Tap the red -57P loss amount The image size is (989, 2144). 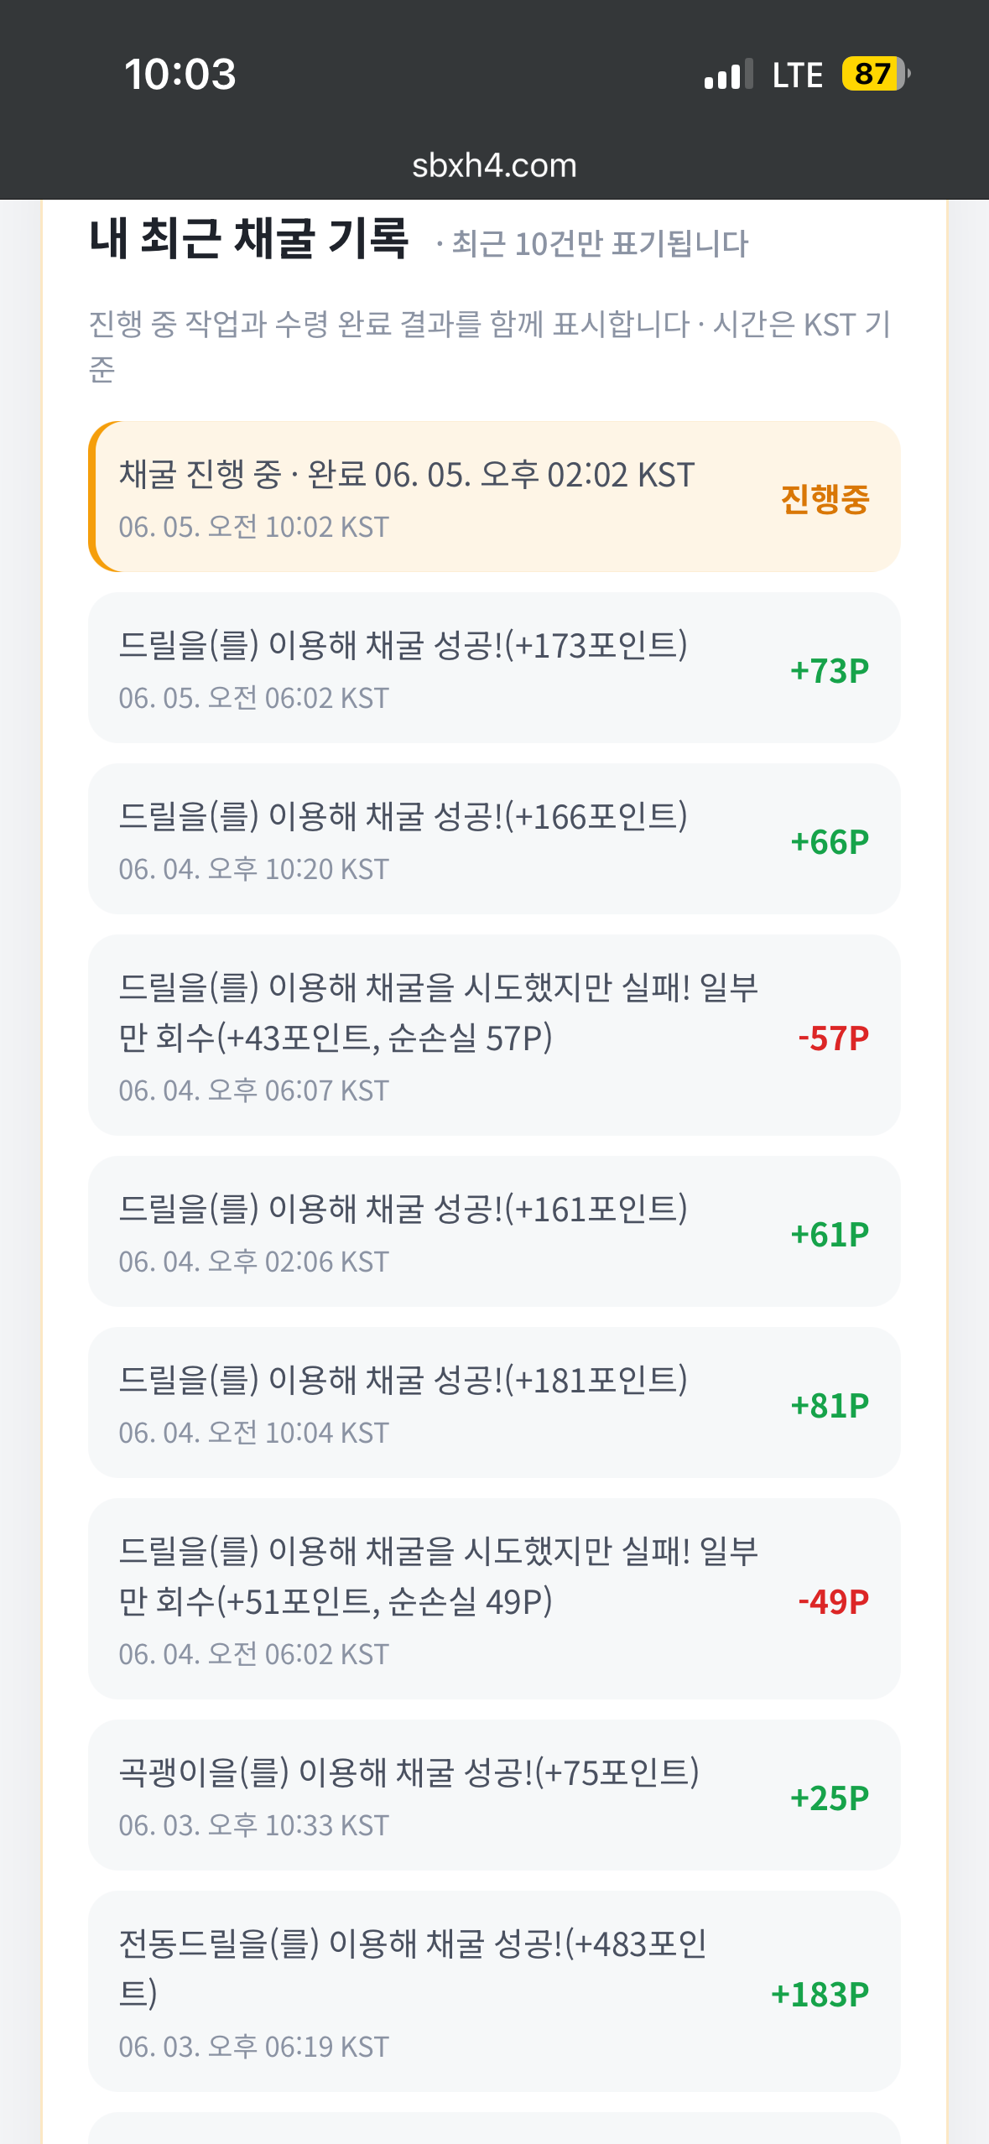pos(833,1038)
